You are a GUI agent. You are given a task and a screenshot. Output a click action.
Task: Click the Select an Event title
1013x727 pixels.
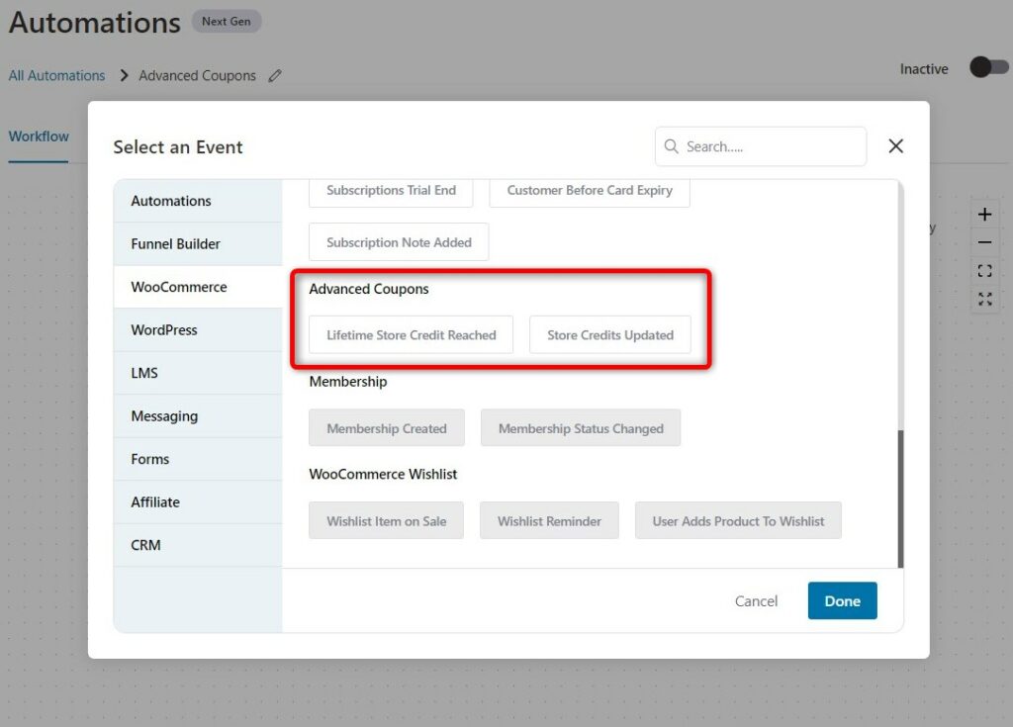(178, 147)
